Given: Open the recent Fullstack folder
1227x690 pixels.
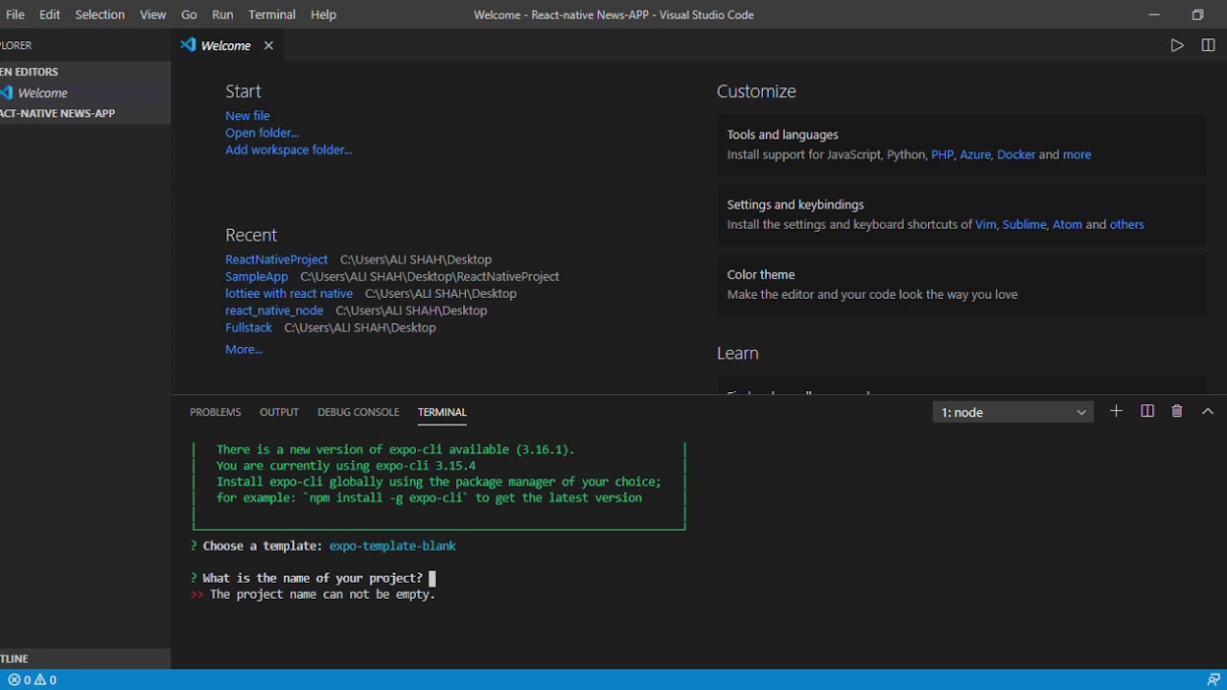Looking at the screenshot, I should tap(248, 328).
